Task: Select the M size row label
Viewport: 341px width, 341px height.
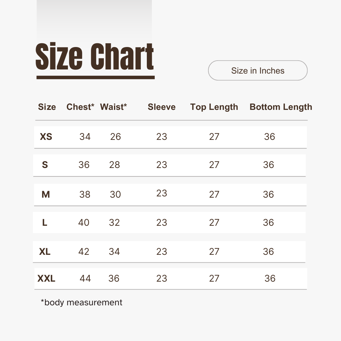Action: tap(45, 194)
